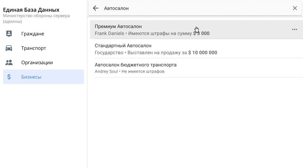303x168 pixels.
Task: Click the $ 10 000 000 sale price
Action: (x=202, y=52)
